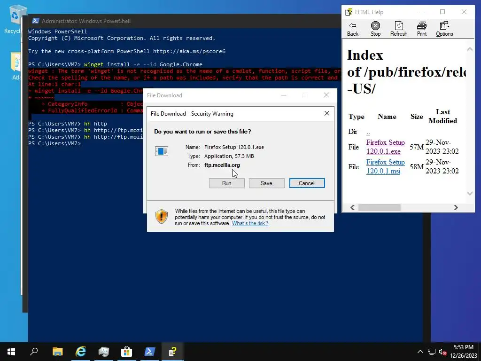Click the 'ftp.mozilla.org' source text
Image resolution: width=481 pixels, height=361 pixels.
tap(222, 165)
